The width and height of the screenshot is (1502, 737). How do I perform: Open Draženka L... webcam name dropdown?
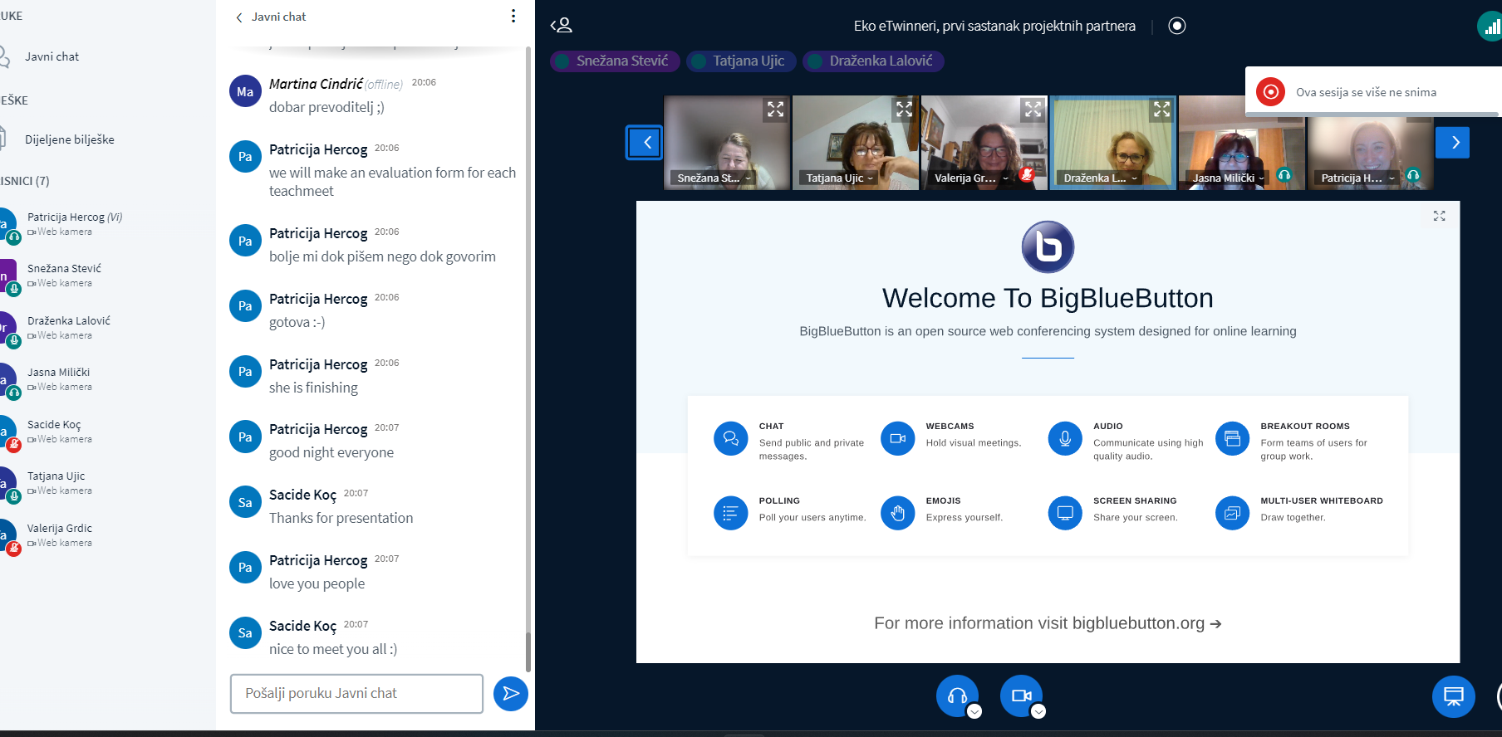[1101, 178]
